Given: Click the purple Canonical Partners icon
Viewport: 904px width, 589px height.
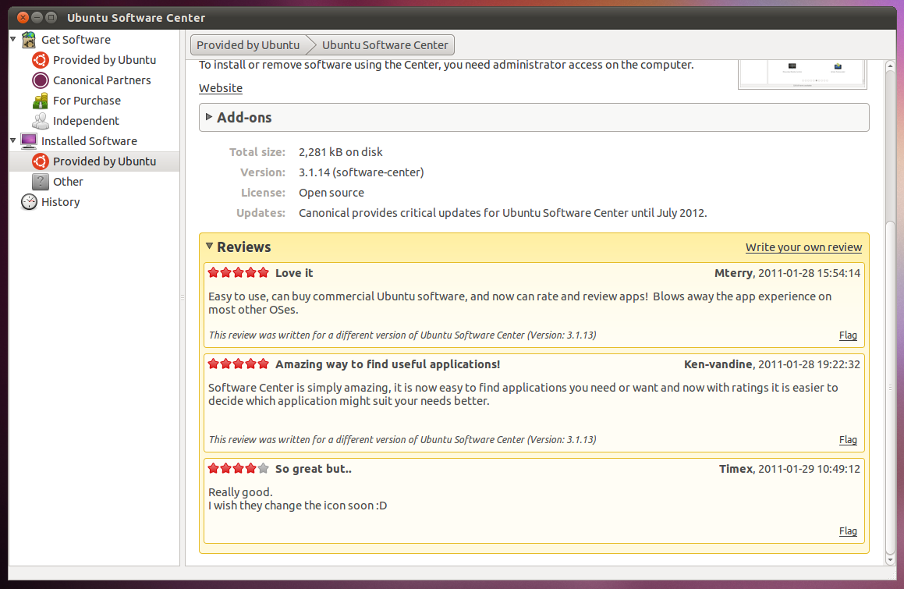Looking at the screenshot, I should tap(41, 80).
